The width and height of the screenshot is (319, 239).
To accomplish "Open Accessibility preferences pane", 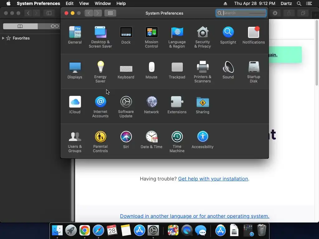I will (x=202, y=140).
